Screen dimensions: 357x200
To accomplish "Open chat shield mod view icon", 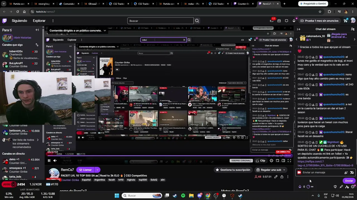I will click(x=335, y=187).
